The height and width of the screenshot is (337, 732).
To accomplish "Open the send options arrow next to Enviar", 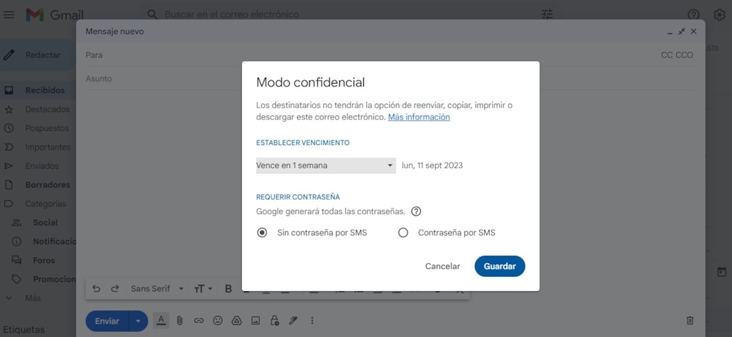I will click(x=138, y=321).
